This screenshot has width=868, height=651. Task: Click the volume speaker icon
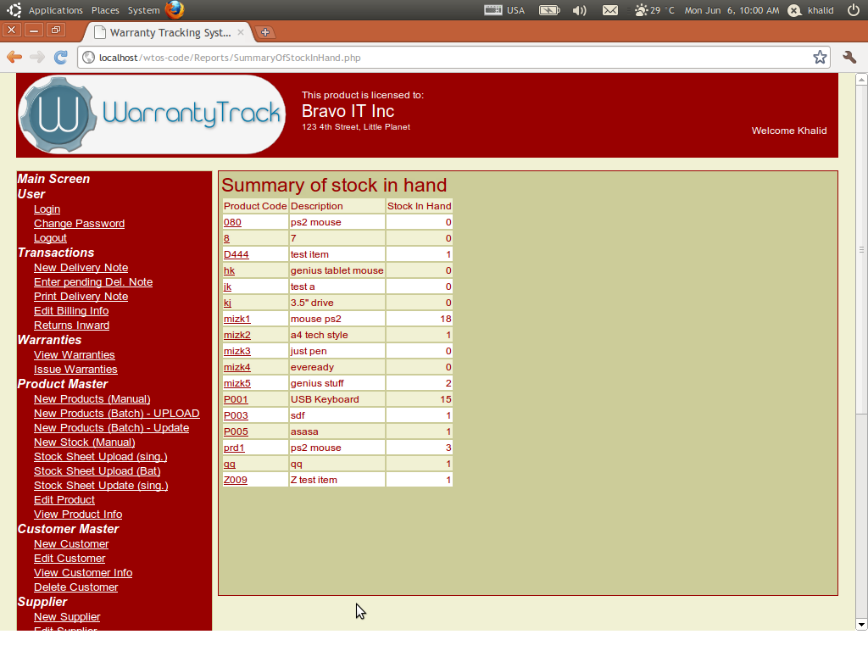click(x=579, y=10)
